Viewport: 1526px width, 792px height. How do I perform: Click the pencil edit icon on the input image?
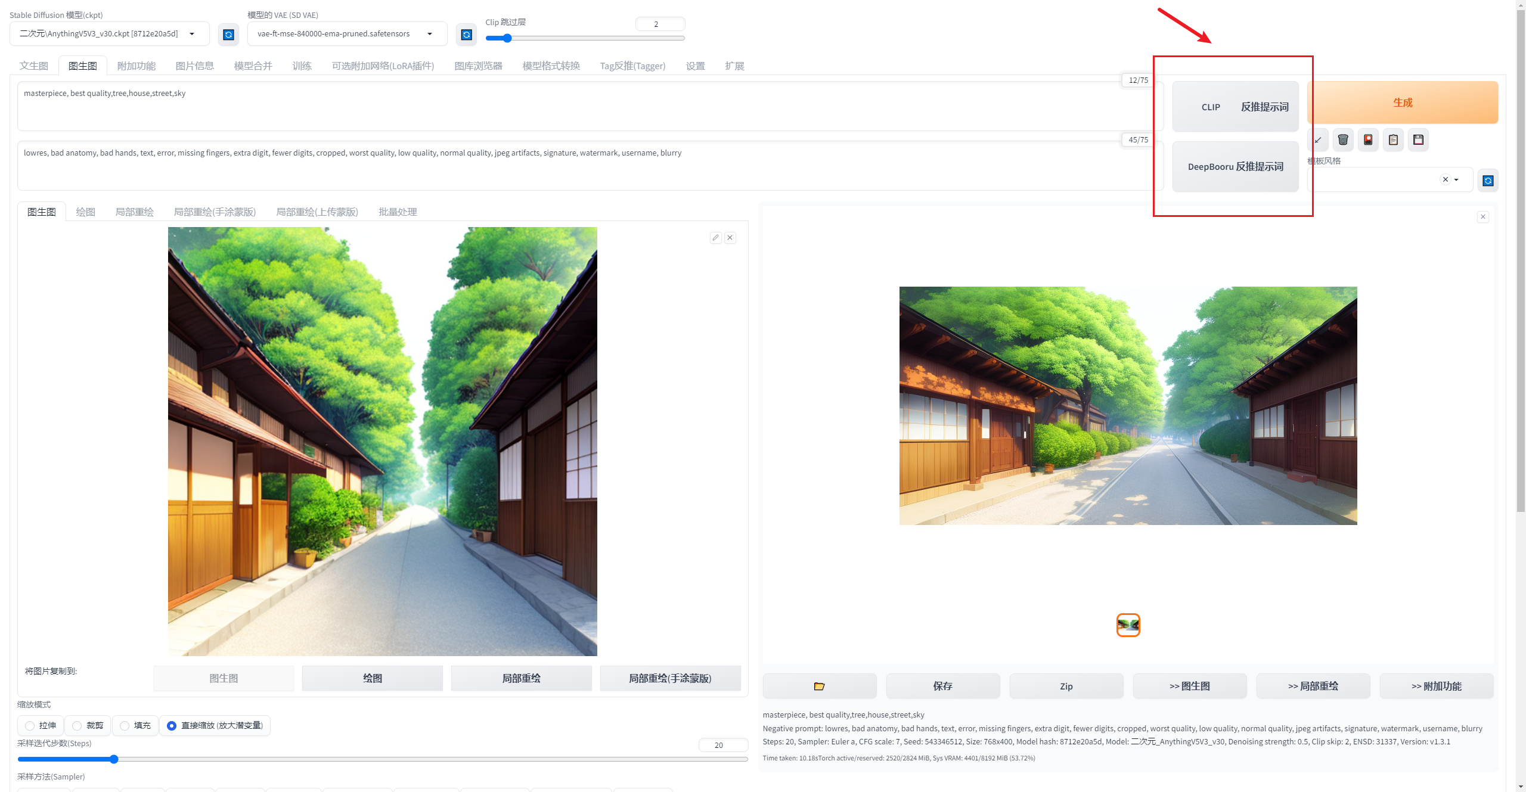[x=715, y=238]
